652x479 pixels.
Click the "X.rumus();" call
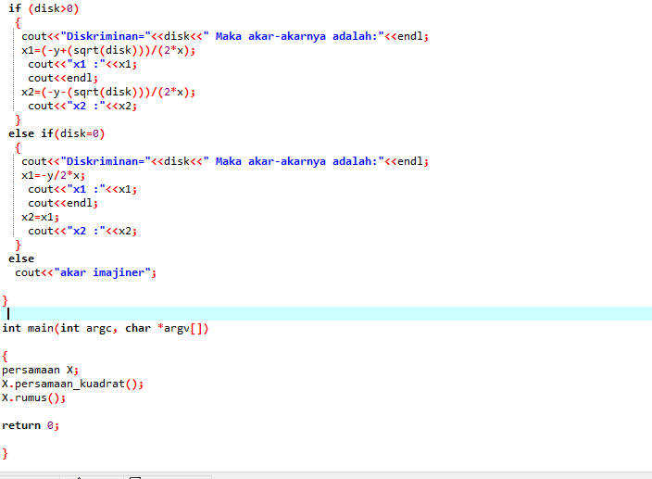click(33, 397)
